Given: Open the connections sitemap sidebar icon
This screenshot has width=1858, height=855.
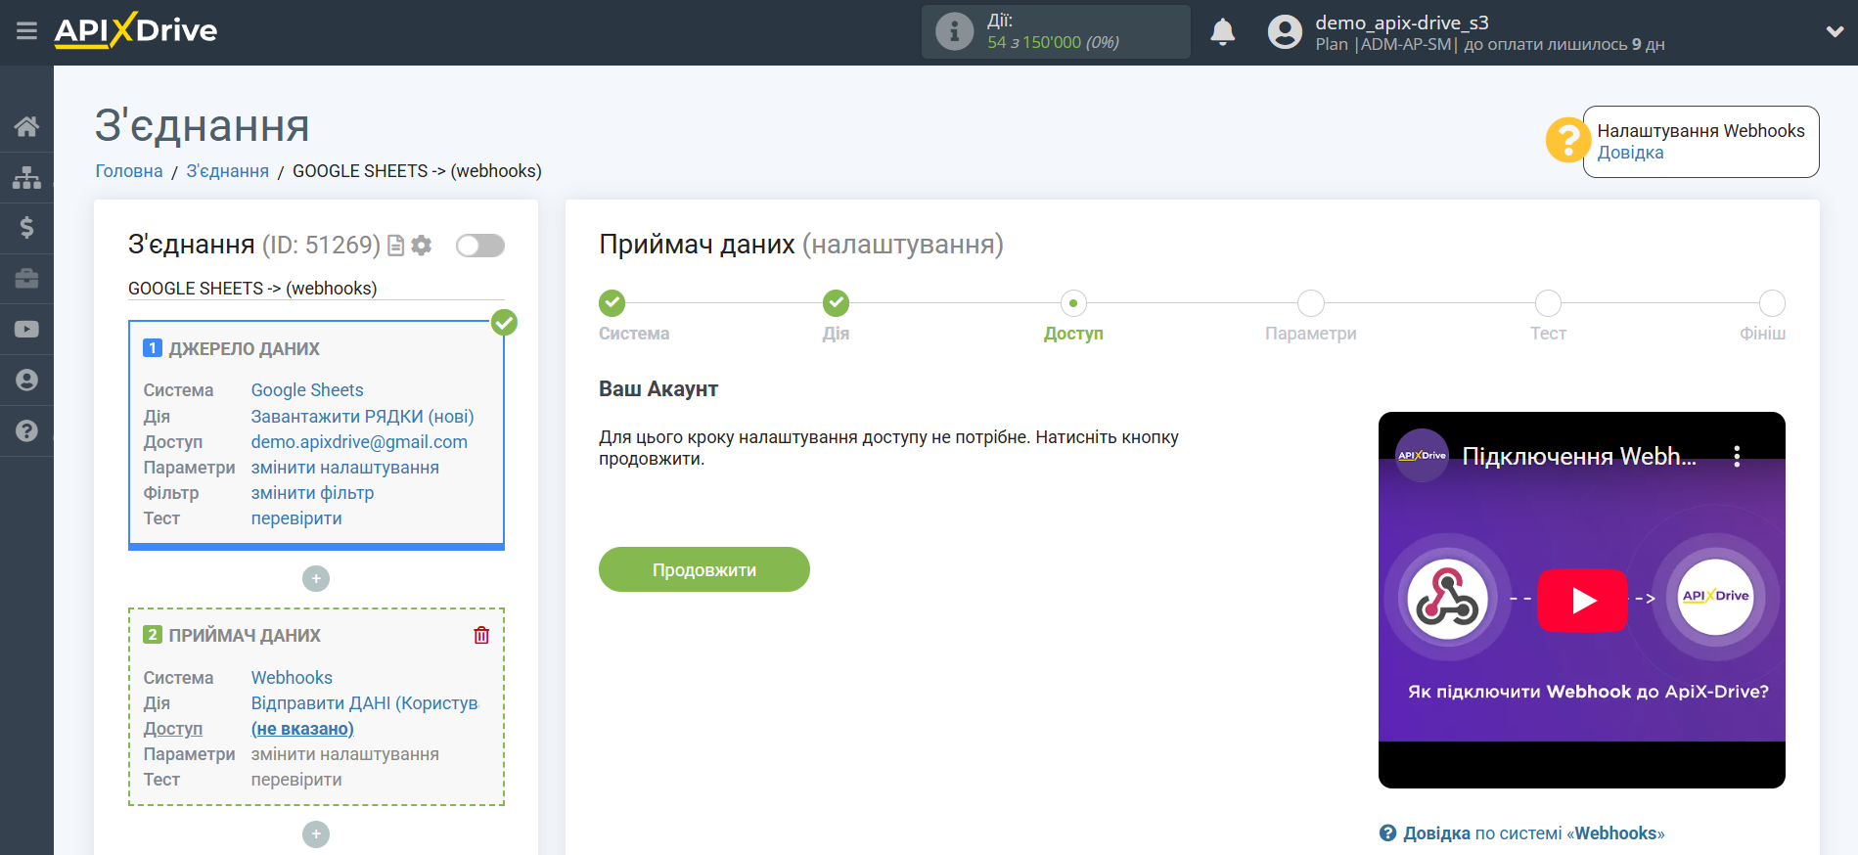Looking at the screenshot, I should tap(26, 177).
